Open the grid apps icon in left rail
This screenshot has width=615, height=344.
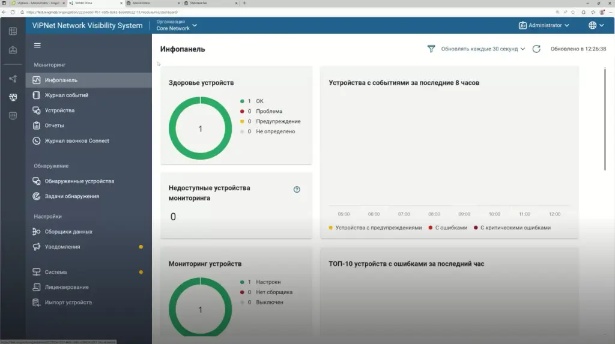13,31
